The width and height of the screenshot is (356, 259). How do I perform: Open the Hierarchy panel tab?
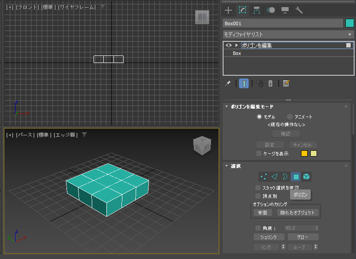point(257,10)
